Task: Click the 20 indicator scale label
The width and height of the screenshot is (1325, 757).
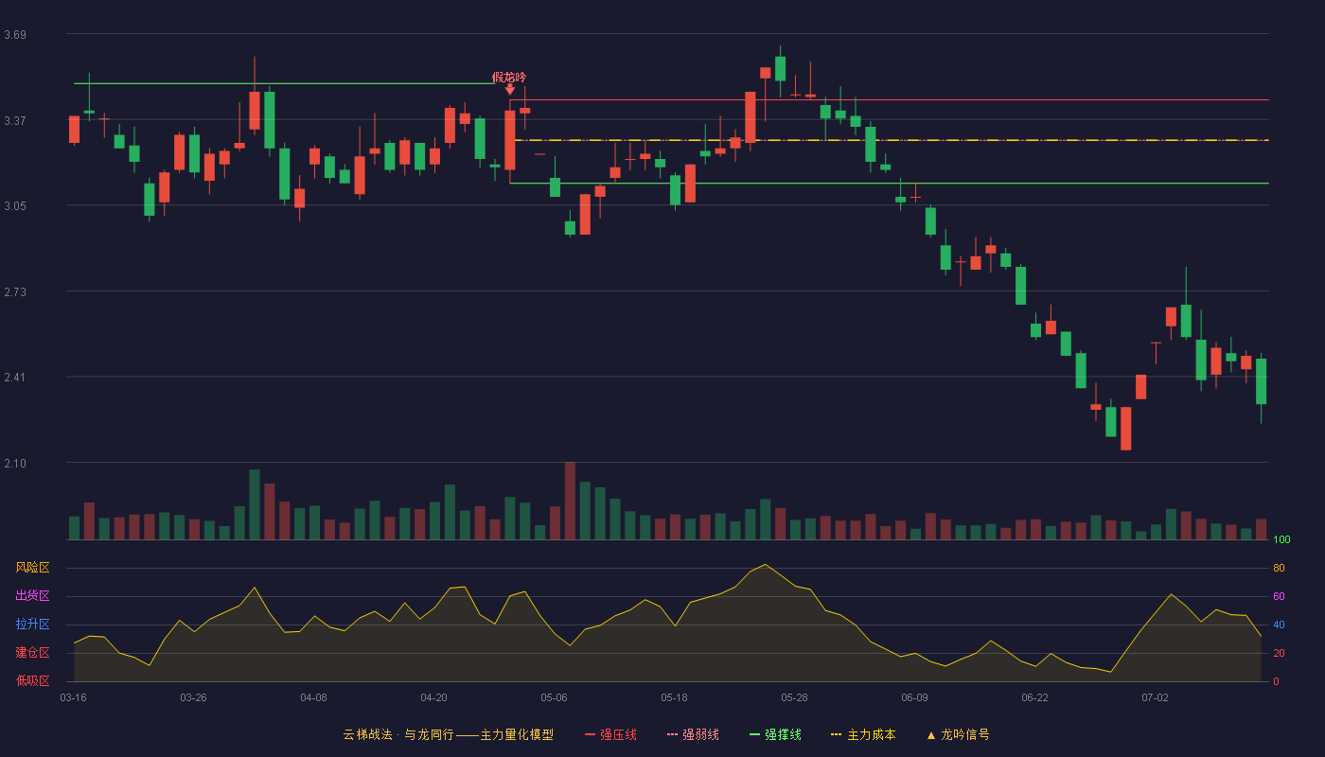Action: tap(1279, 653)
